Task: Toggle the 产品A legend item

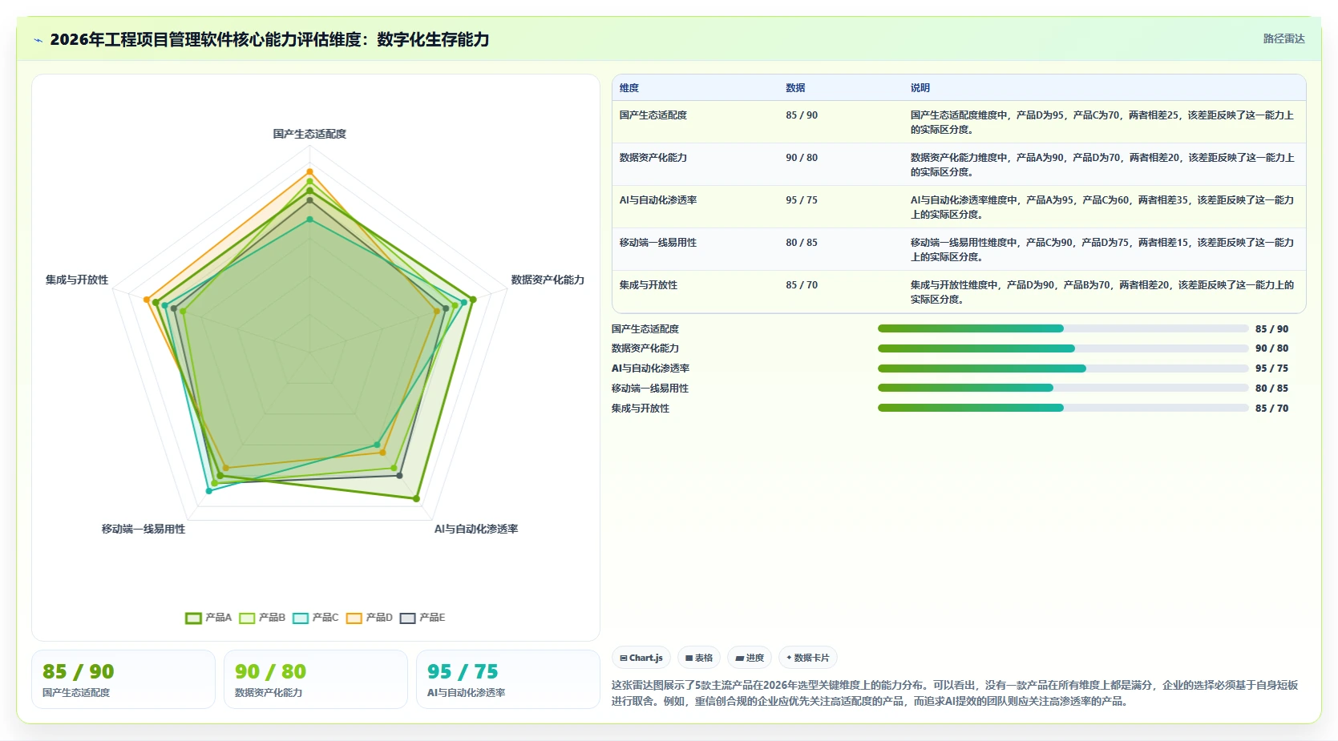Action: point(208,618)
